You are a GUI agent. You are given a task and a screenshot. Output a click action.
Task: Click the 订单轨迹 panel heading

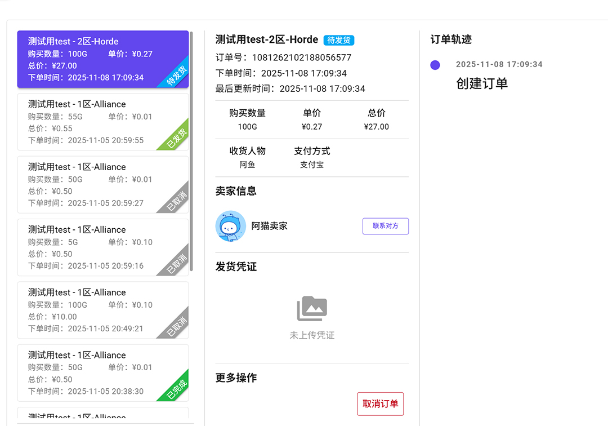[451, 39]
